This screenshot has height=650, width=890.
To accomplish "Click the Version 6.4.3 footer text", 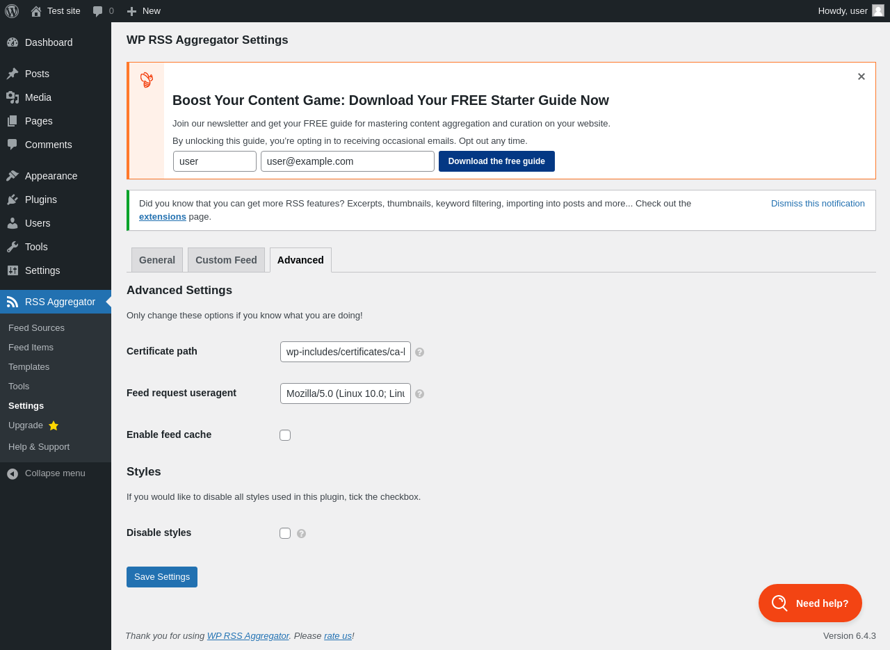I will click(850, 636).
